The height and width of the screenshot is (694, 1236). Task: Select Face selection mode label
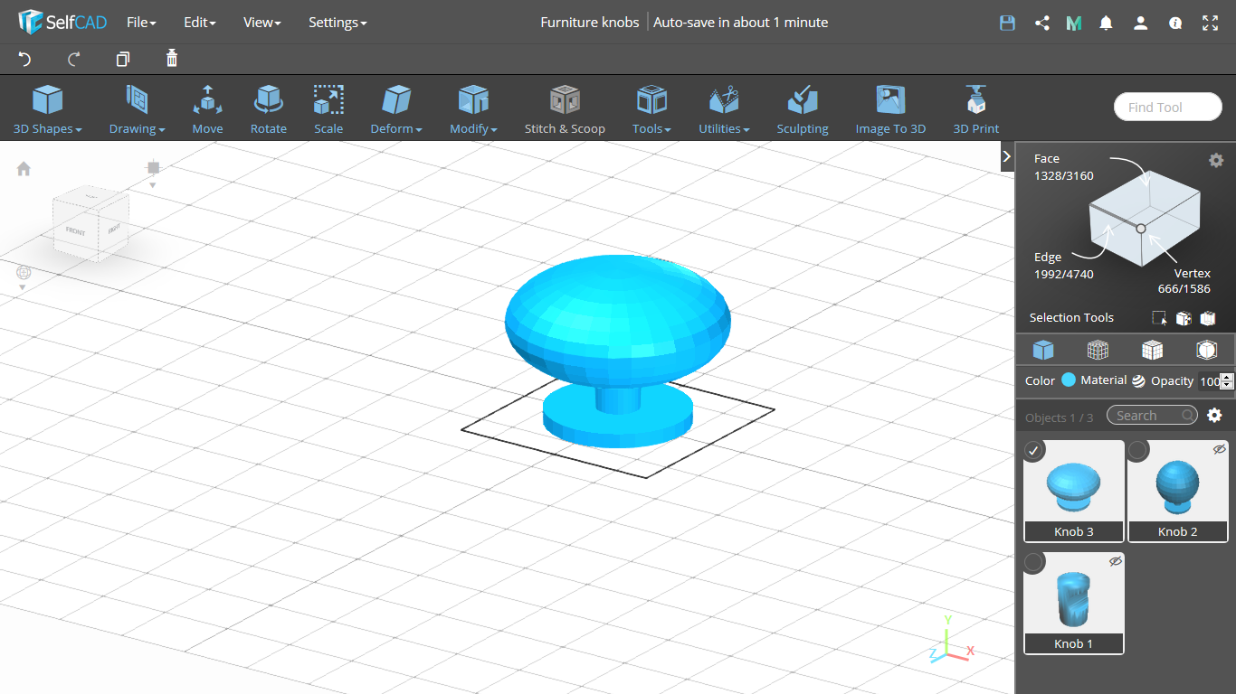pos(1047,158)
